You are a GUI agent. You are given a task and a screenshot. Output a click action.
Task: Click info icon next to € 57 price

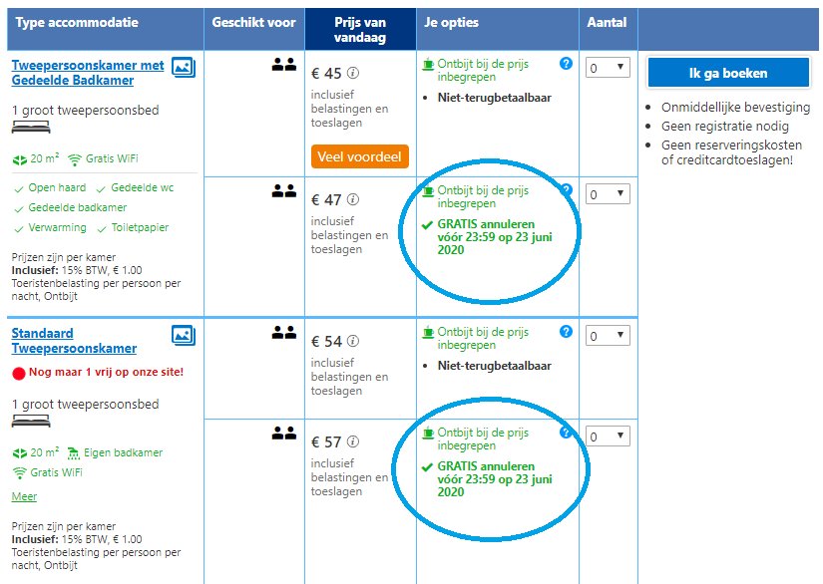pyautogui.click(x=353, y=441)
